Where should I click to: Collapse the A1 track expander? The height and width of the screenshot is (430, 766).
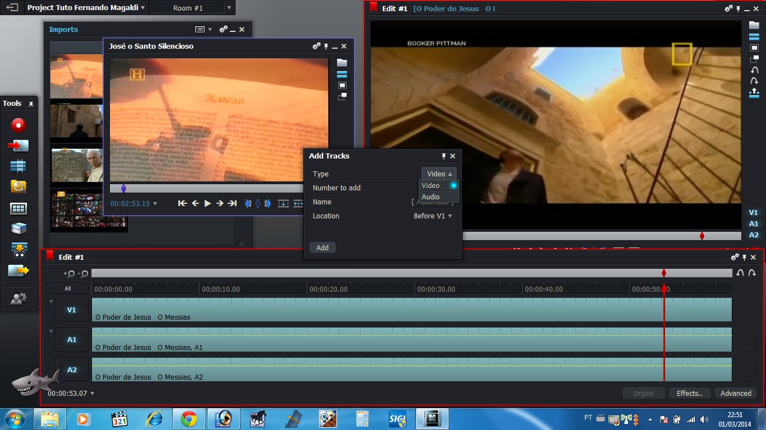[51, 331]
